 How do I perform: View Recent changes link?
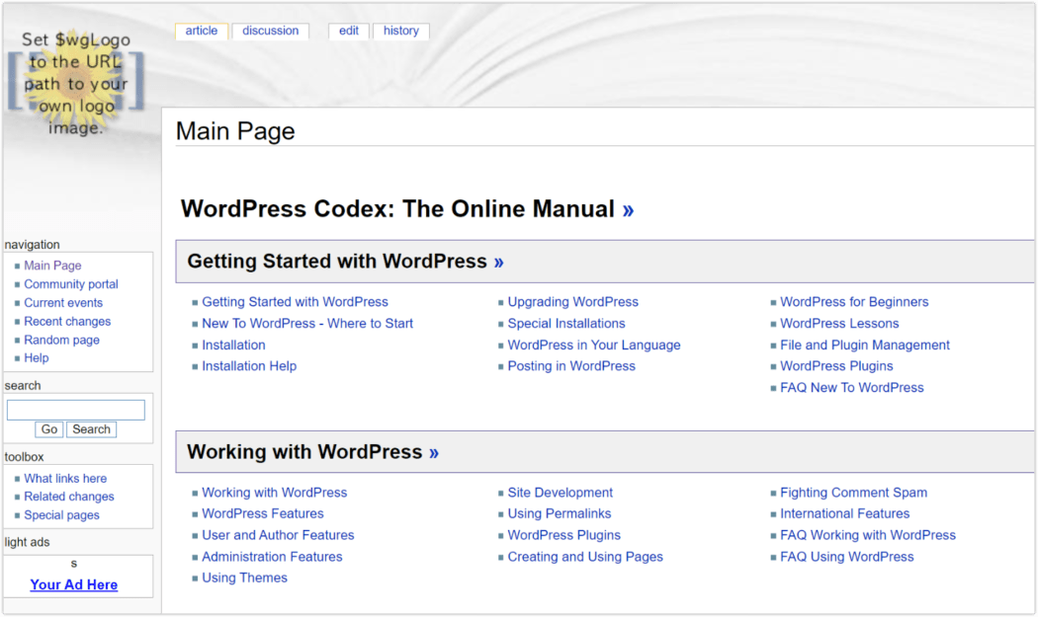click(67, 321)
